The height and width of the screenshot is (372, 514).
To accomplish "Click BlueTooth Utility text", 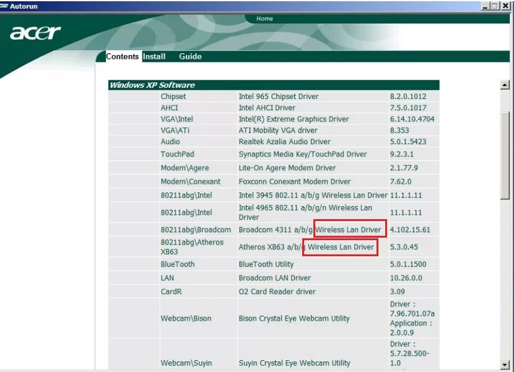I will [x=266, y=264].
